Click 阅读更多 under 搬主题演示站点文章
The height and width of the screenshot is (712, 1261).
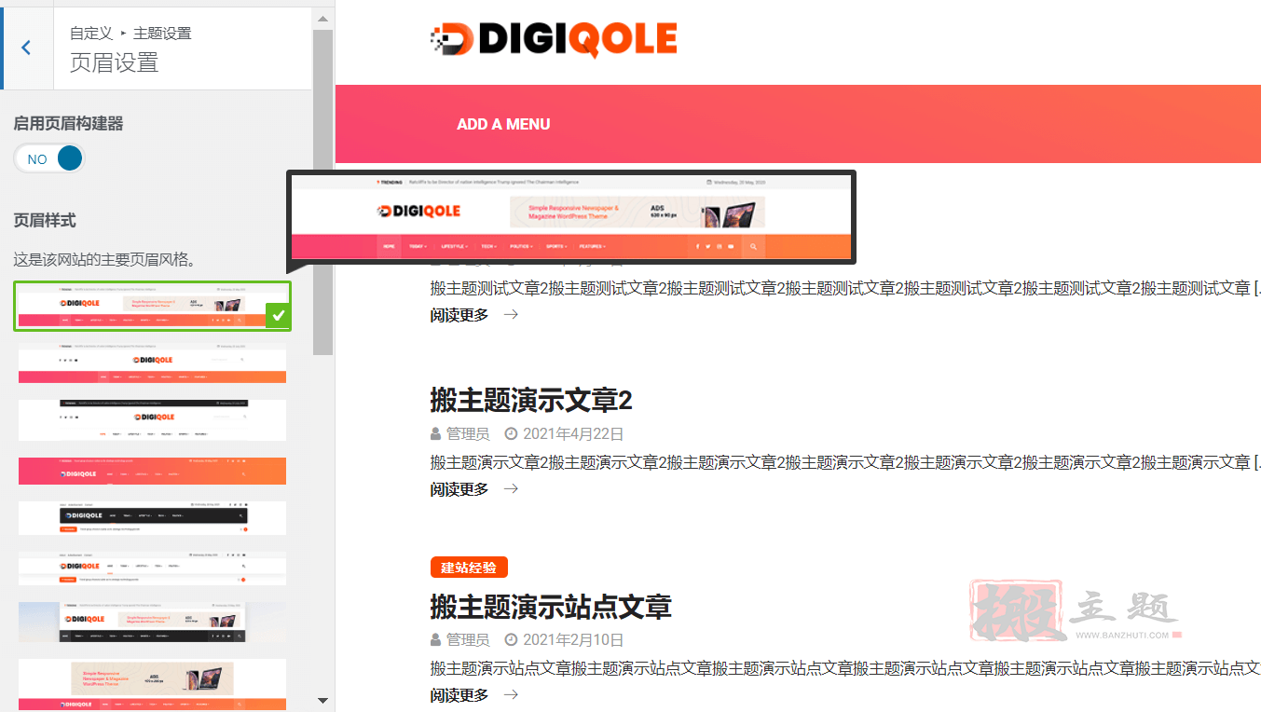(x=459, y=695)
